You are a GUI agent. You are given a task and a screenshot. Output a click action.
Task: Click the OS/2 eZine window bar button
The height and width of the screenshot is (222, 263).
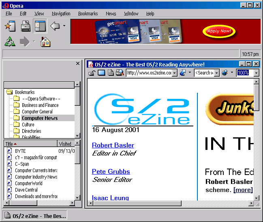[35, 215]
